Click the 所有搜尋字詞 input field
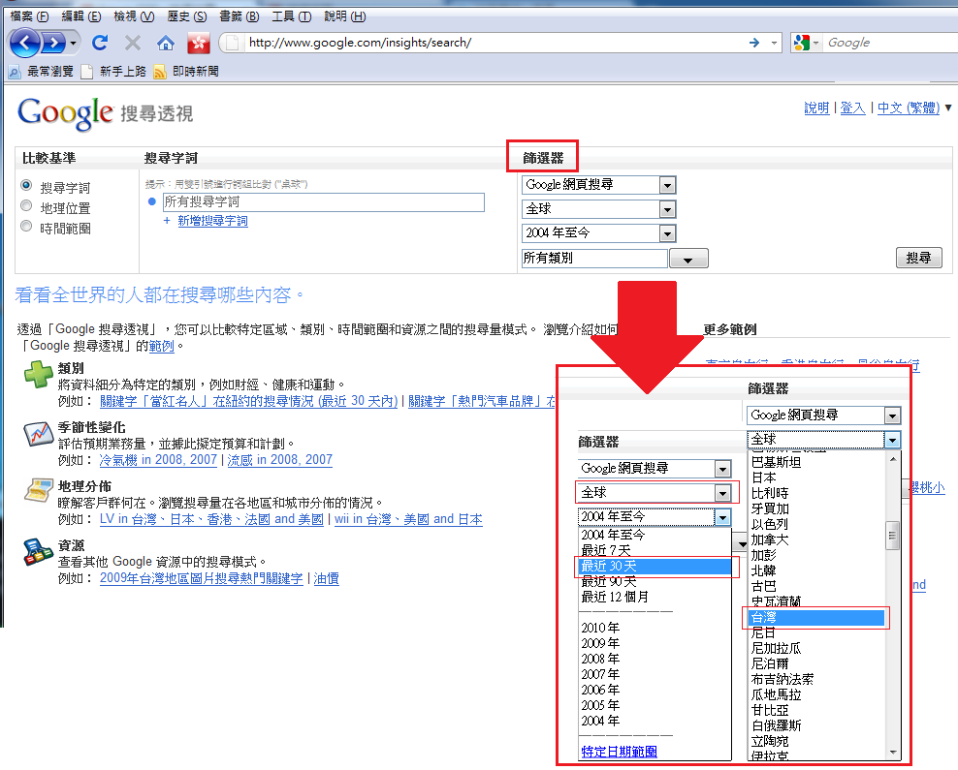This screenshot has width=958, height=770. click(x=323, y=202)
